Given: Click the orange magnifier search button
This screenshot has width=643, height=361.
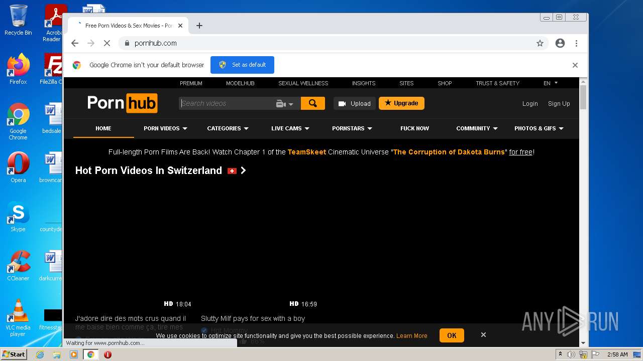Looking at the screenshot, I should coord(313,103).
